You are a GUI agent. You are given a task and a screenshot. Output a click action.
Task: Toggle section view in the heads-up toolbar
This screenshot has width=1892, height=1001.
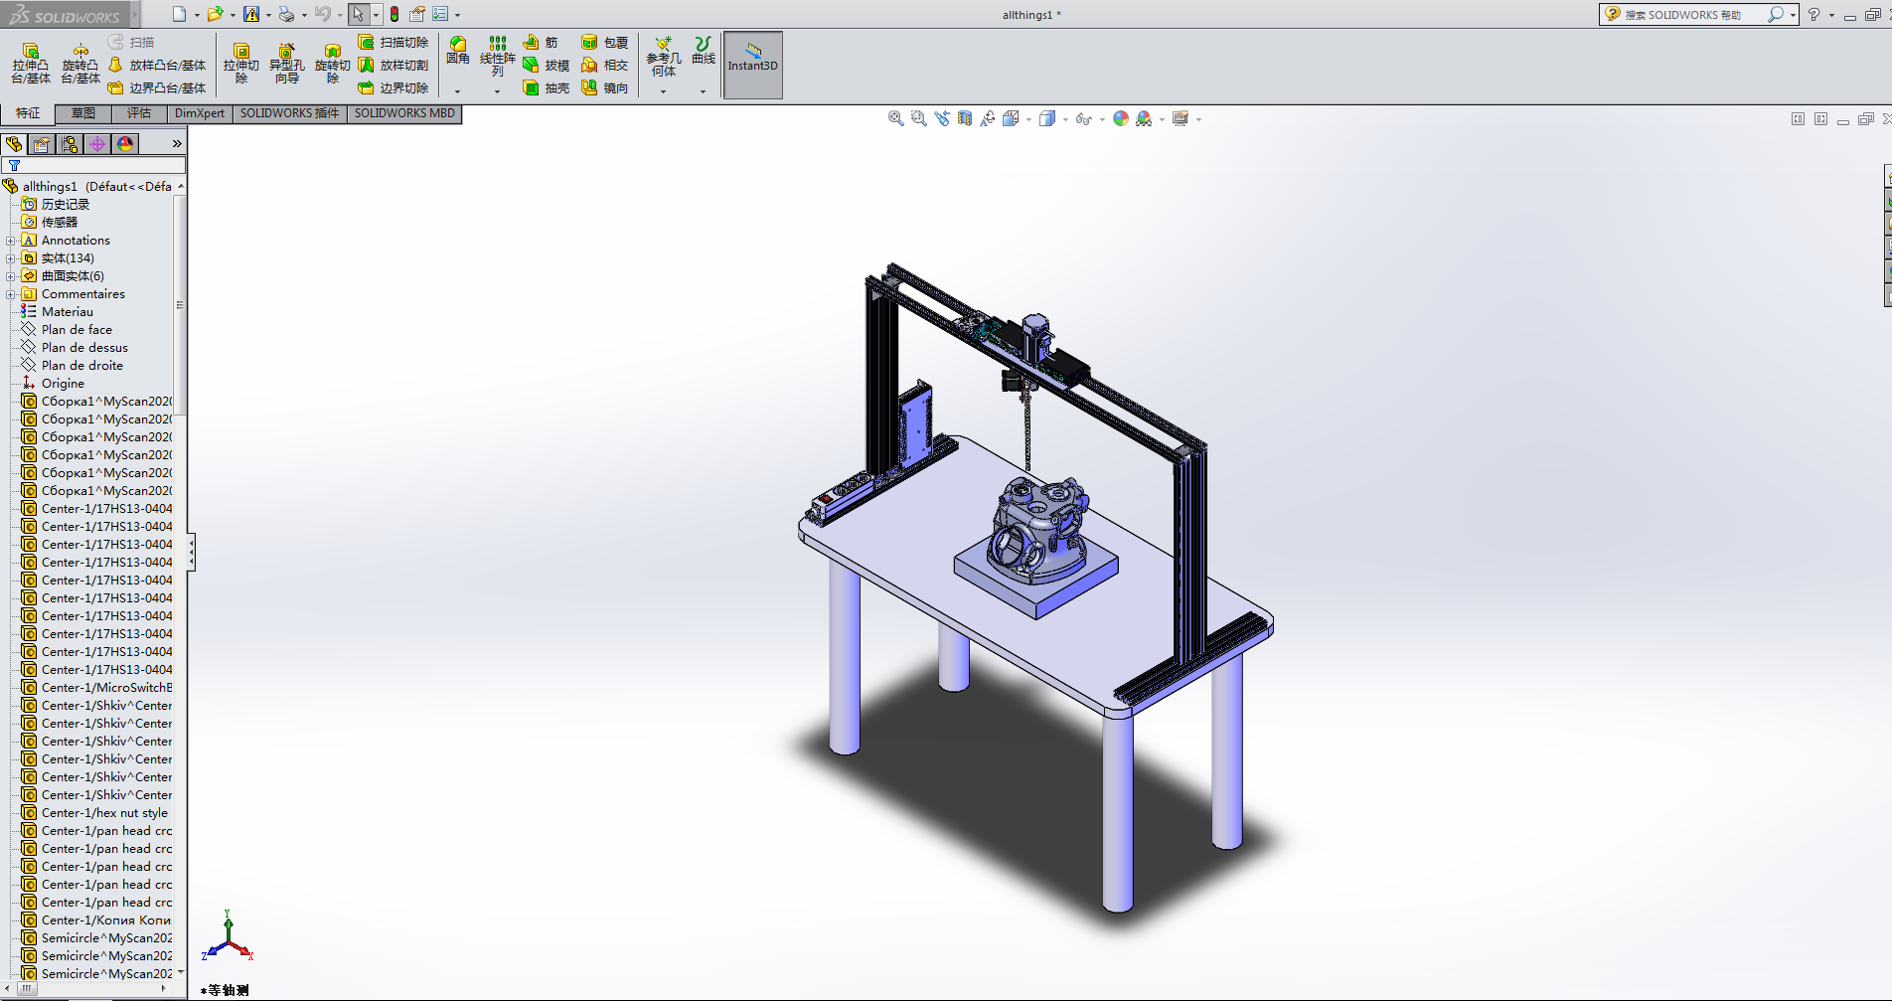coord(964,118)
